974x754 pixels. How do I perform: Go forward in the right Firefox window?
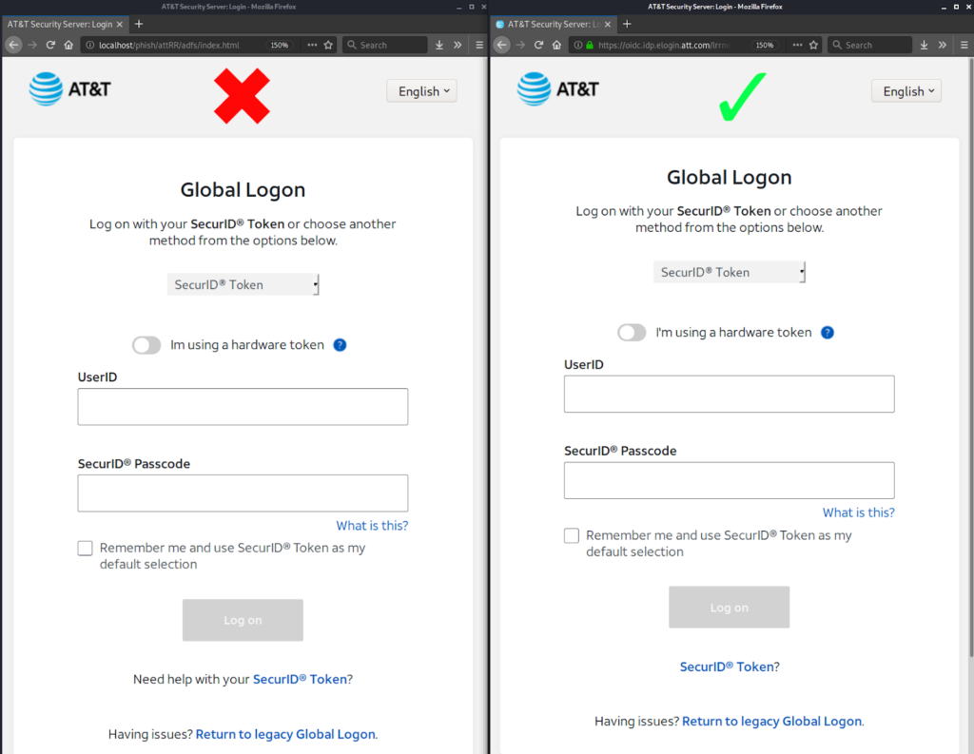[520, 45]
